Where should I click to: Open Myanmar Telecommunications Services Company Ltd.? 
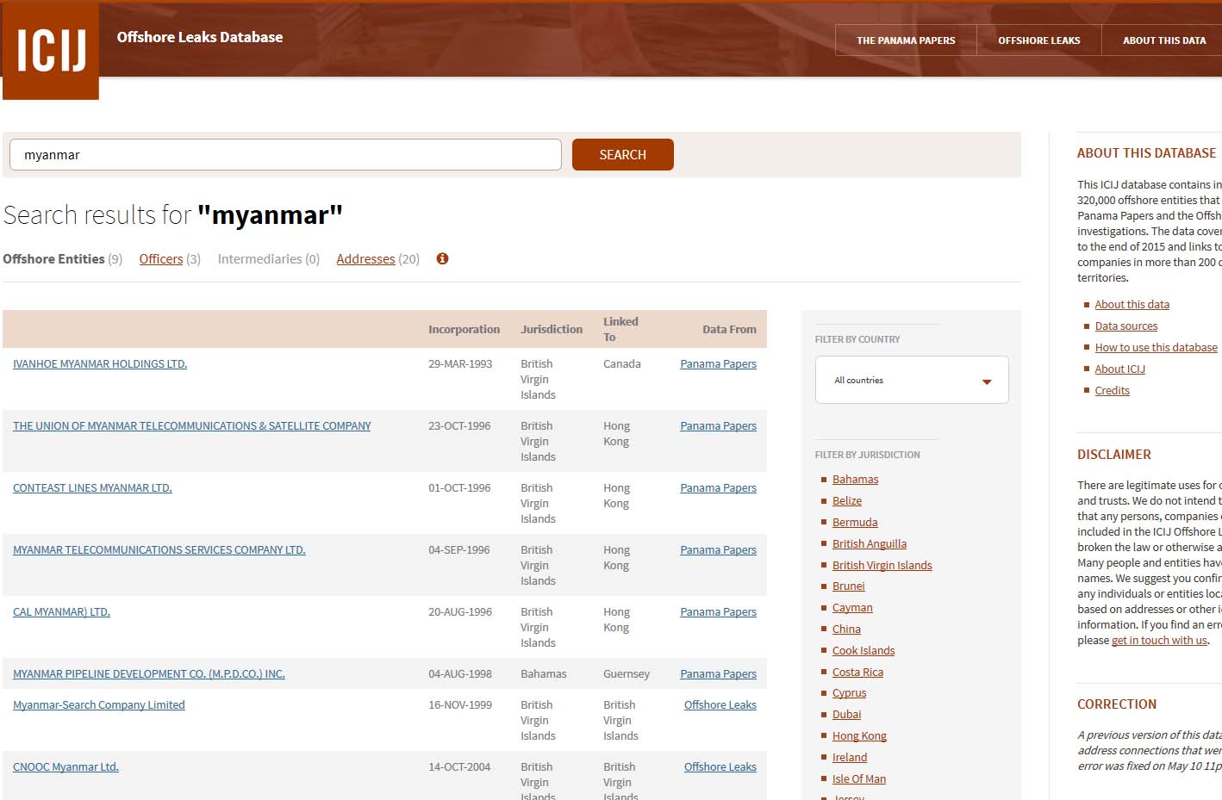click(159, 550)
